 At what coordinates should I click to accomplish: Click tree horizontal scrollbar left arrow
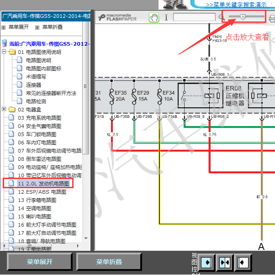4,246
